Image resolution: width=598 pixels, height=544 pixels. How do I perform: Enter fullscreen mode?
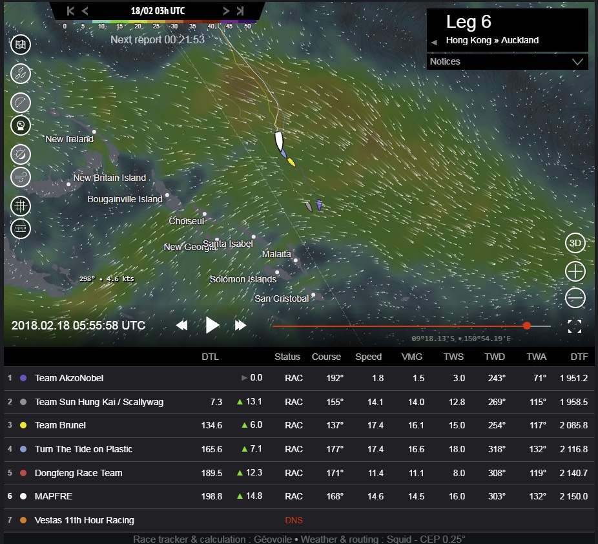574,326
